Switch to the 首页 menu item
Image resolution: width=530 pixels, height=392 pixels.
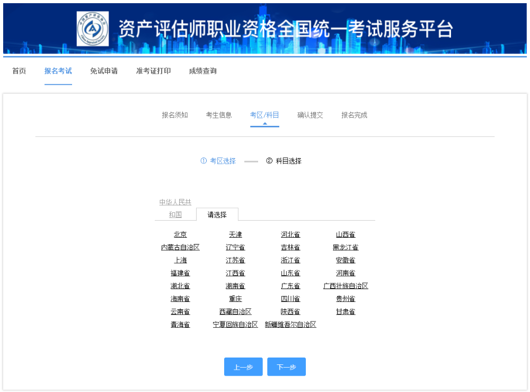pyautogui.click(x=19, y=71)
